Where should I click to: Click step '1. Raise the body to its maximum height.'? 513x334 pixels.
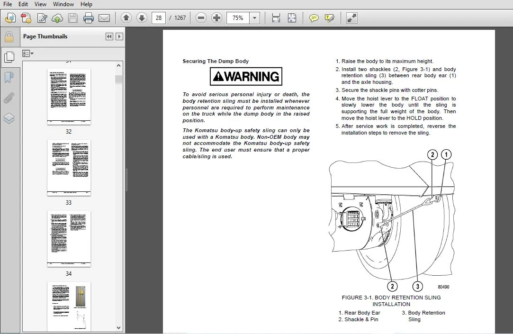385,61
